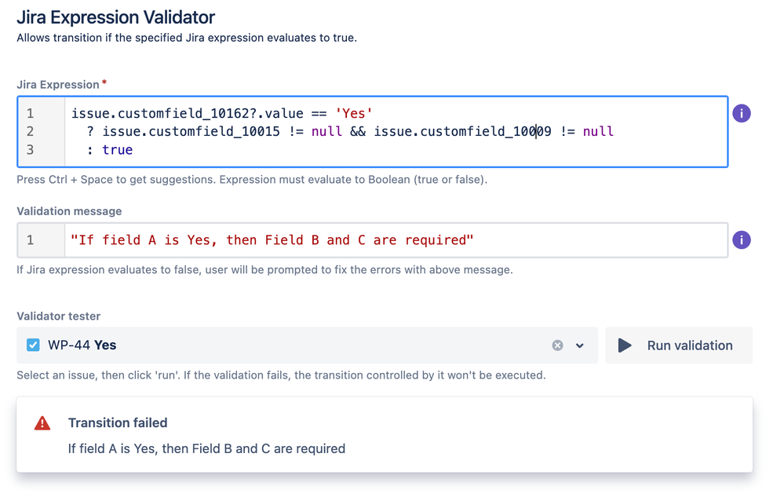Click the 'Press Ctrl + Space' hint text

click(x=251, y=180)
